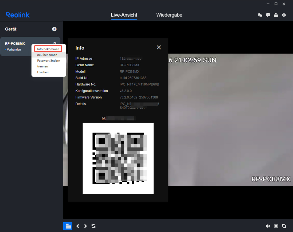The height and width of the screenshot is (232, 293).
Task: Add a new device with plus icon
Action: 54,29
